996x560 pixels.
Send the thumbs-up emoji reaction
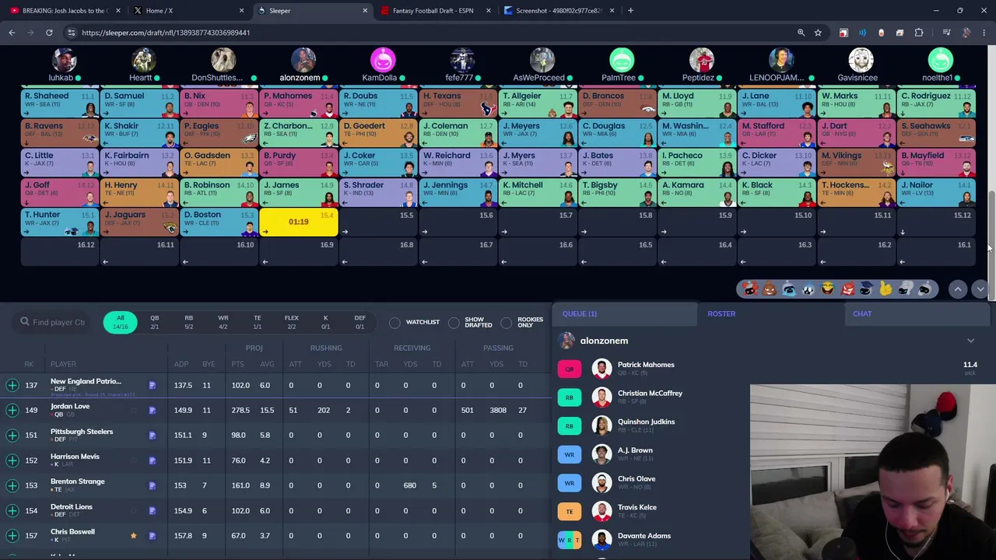click(x=886, y=289)
